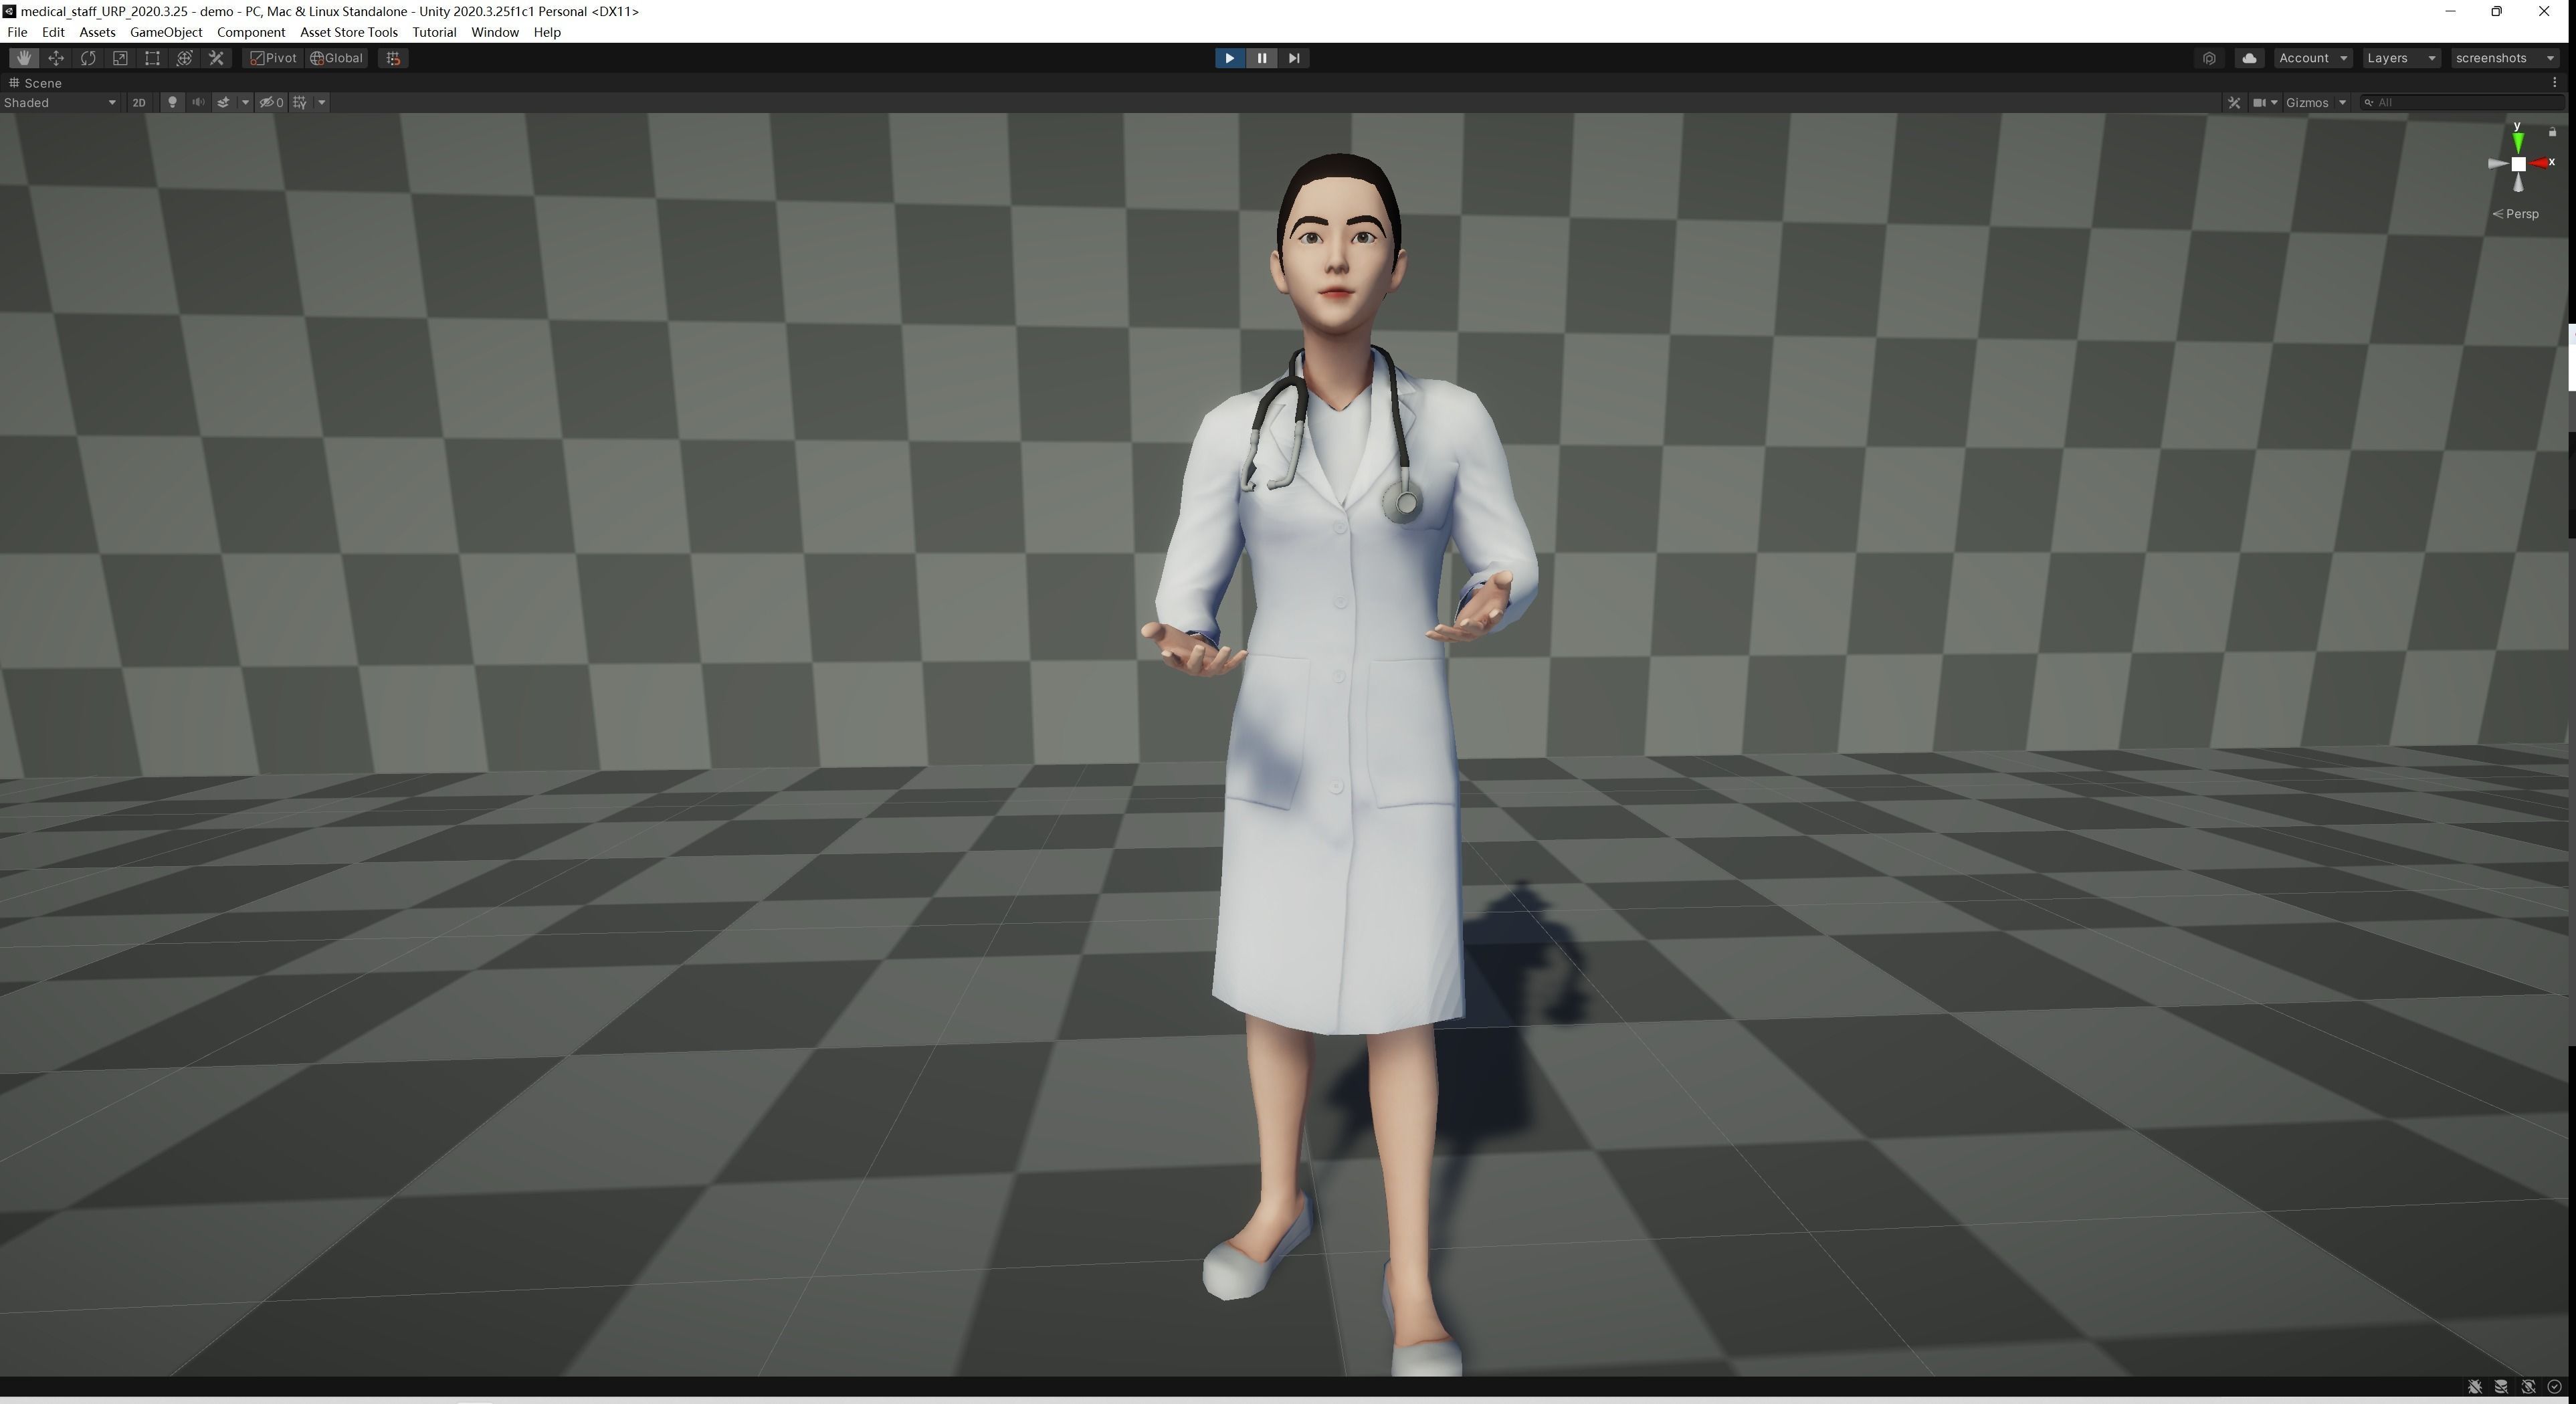Click bottom gray cone of orientation gizmo
Viewport: 2576px width, 1404px height.
pyautogui.click(x=2518, y=184)
